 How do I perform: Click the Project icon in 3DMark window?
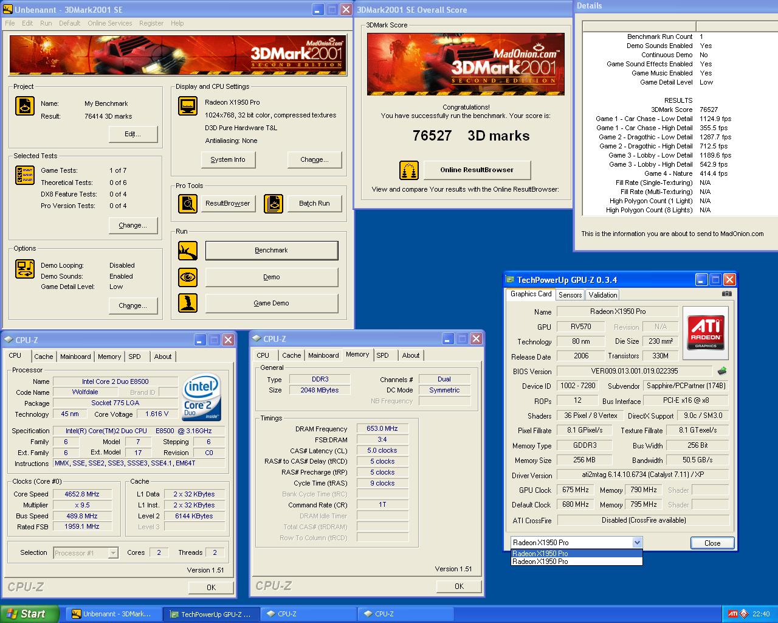click(x=24, y=106)
